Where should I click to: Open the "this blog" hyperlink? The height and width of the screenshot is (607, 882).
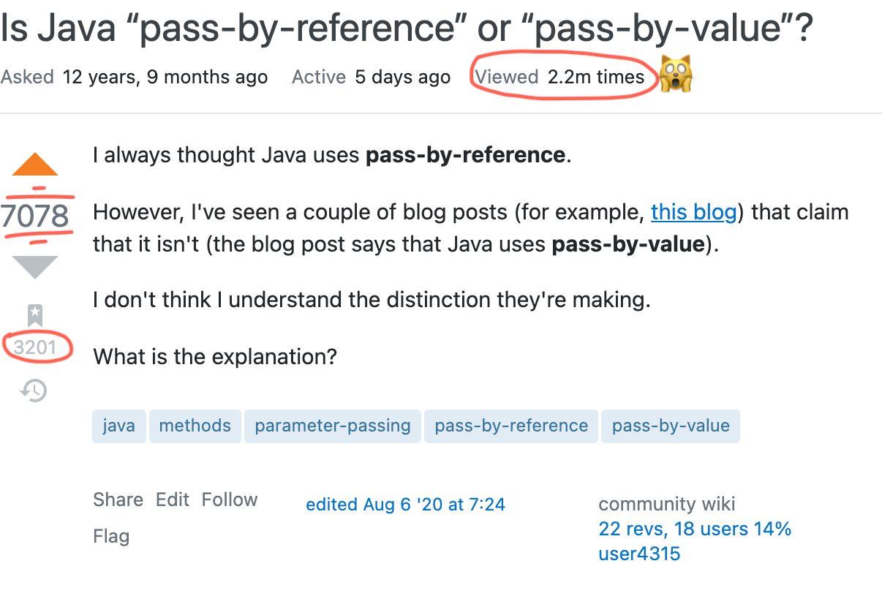(x=693, y=212)
